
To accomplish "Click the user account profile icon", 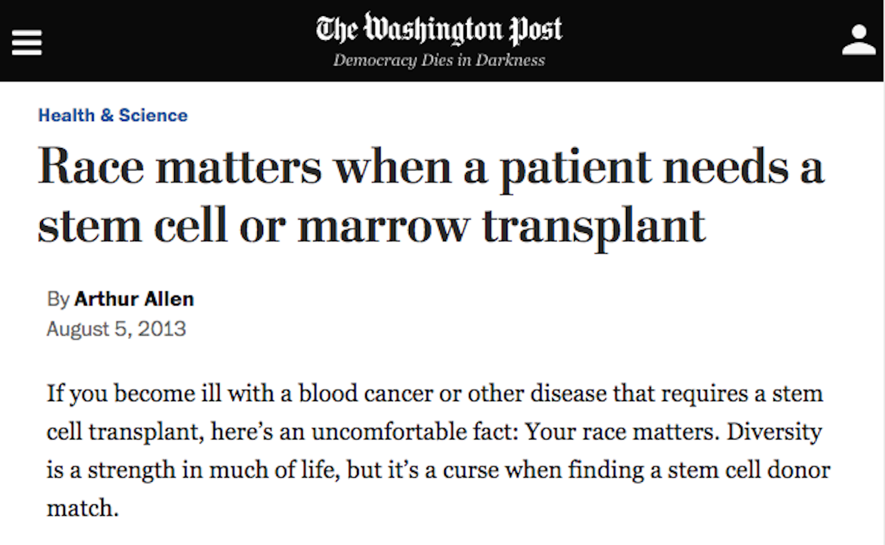I will 858,40.
